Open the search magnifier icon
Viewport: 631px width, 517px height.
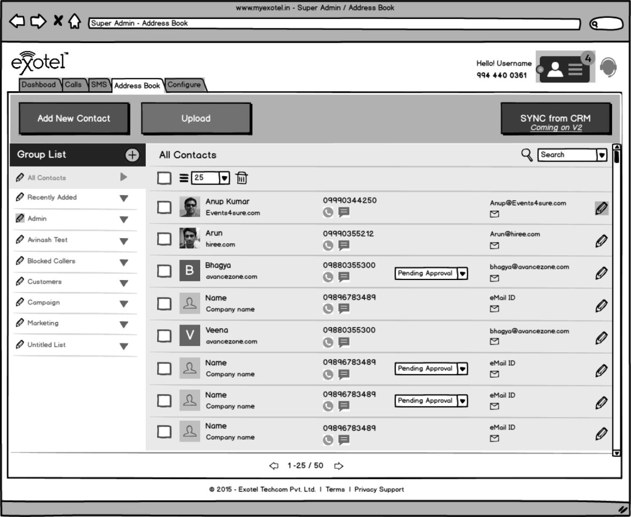pos(526,155)
